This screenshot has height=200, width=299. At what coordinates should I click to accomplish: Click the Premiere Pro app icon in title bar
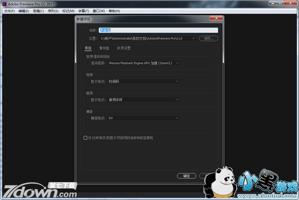(x=4, y=4)
